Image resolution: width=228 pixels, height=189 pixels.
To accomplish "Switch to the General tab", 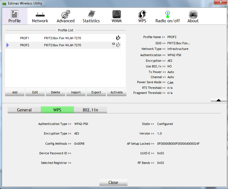I will click(24, 110).
